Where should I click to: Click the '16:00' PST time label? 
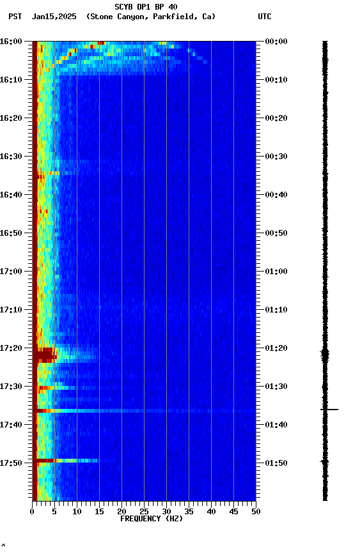click(11, 42)
